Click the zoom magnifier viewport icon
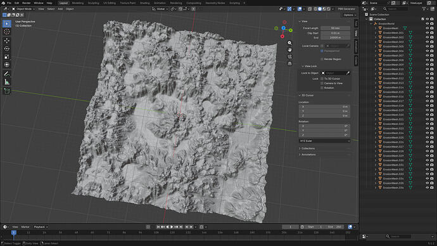437x246 pixels. click(289, 43)
